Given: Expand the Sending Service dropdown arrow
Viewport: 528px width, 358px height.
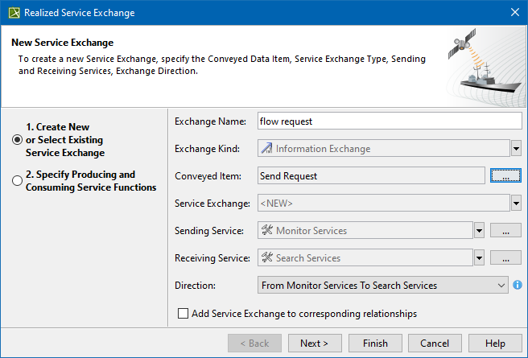Looking at the screenshot, I should [480, 231].
